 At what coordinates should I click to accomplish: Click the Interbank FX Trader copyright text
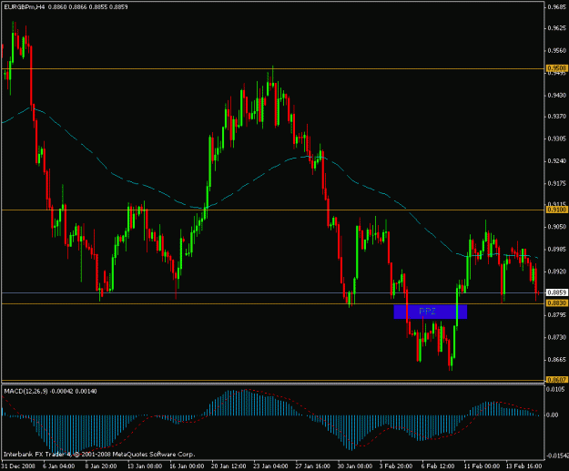tap(99, 454)
